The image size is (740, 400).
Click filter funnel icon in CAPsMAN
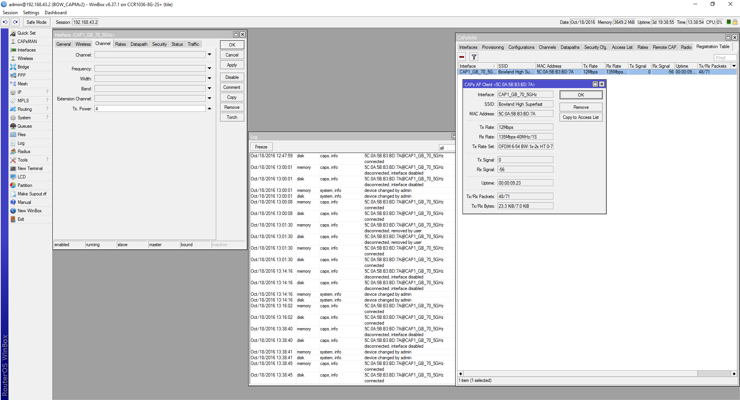point(474,57)
